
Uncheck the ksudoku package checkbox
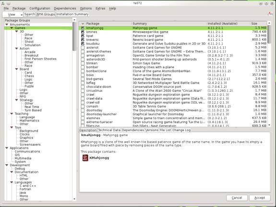(x=83, y=44)
